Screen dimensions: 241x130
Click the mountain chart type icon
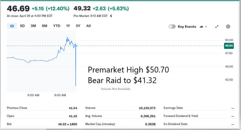tap(202, 27)
